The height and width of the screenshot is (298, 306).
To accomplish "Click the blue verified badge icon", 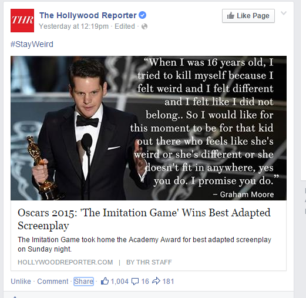I will click(x=143, y=15).
